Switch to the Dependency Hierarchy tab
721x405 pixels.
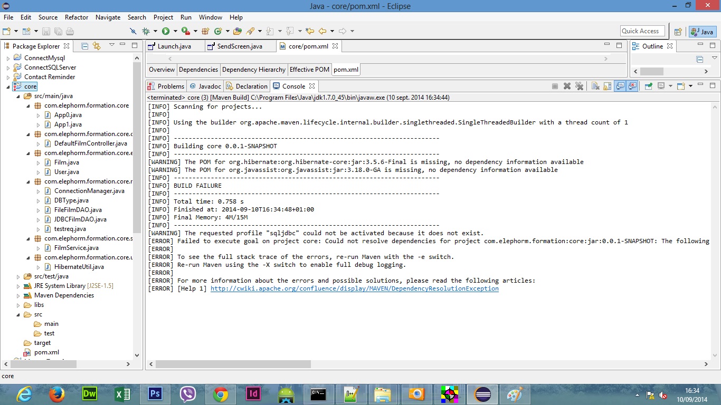(254, 70)
